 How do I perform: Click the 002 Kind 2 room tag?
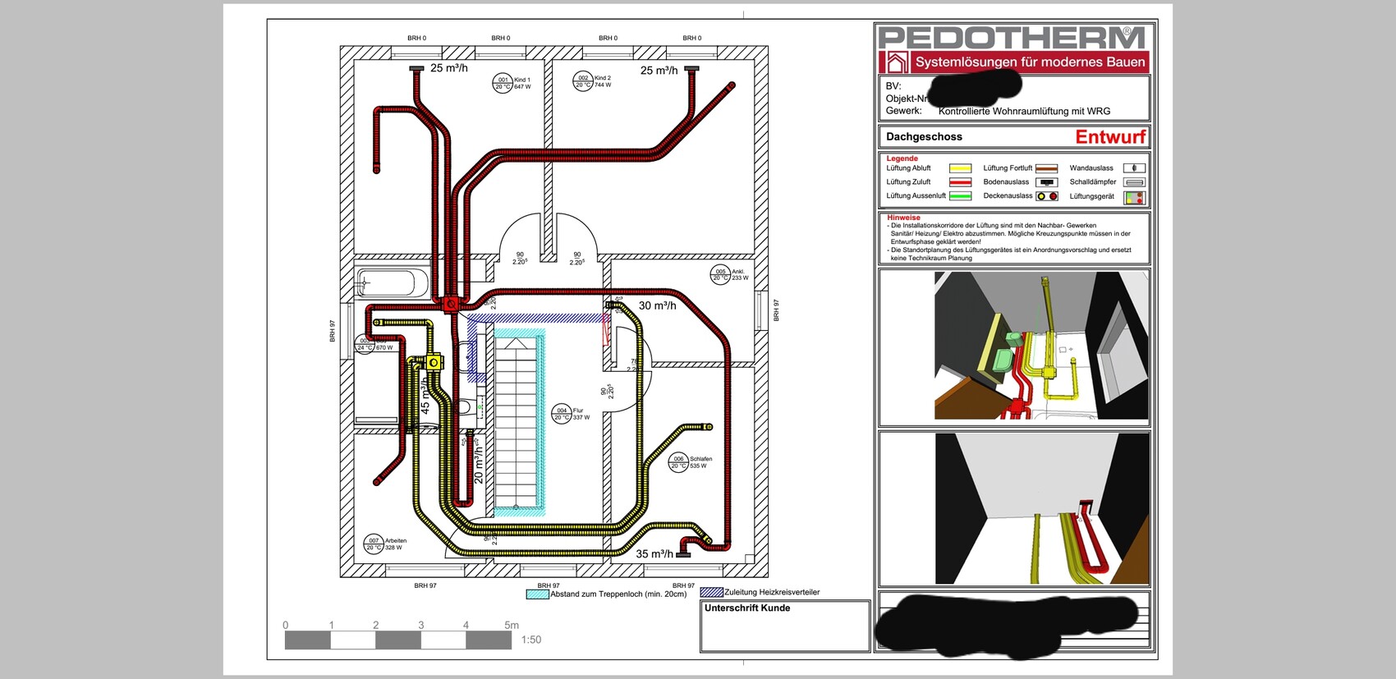583,81
